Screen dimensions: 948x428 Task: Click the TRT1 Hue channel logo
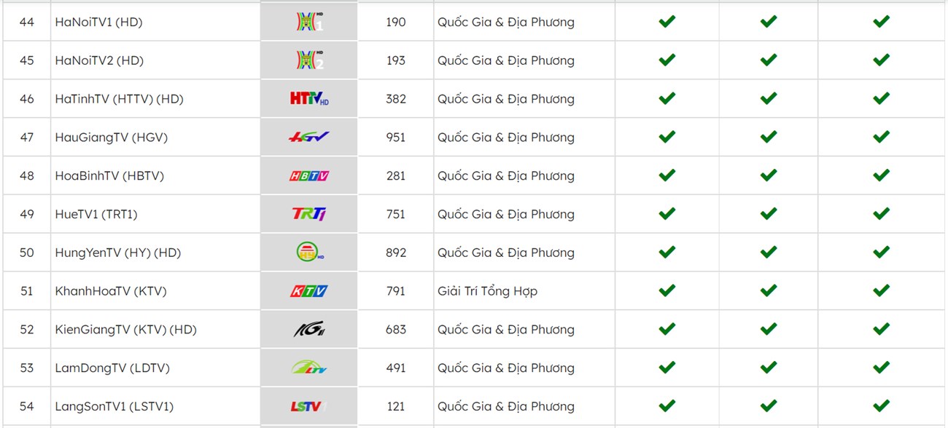tap(309, 214)
